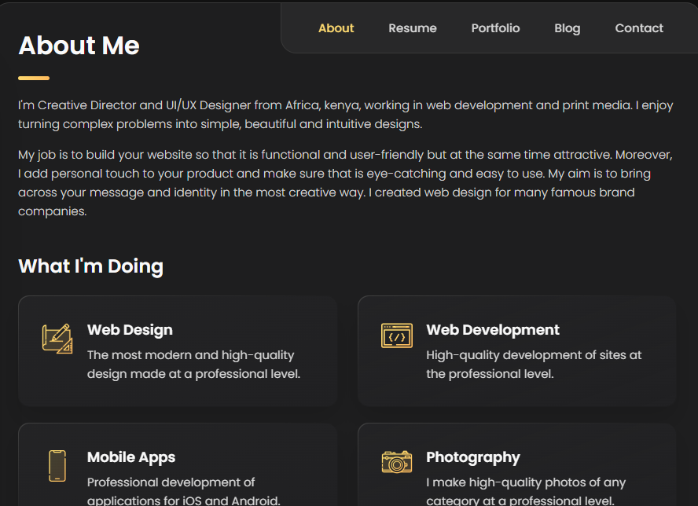
Task: Switch to the Resume tab
Action: click(x=412, y=27)
